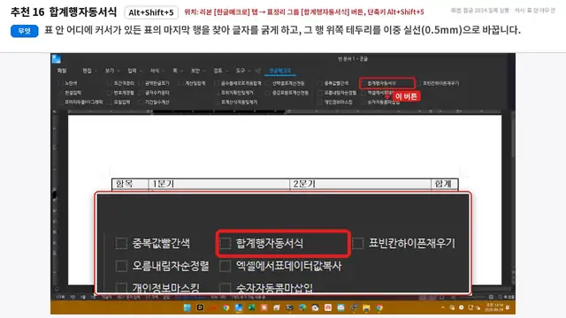Image resolution: width=566 pixels, height=318 pixels.
Task: Click the 기간일수계산 ribbon button
Action: pyautogui.click(x=154, y=102)
